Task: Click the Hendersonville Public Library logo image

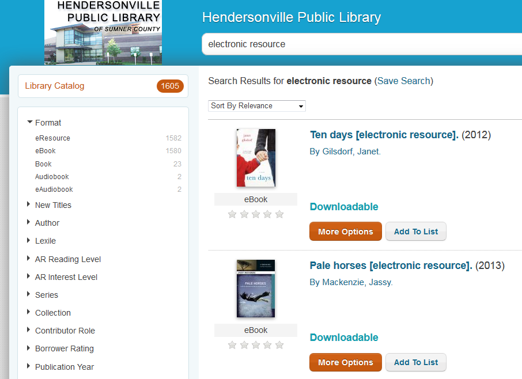Action: [103, 32]
